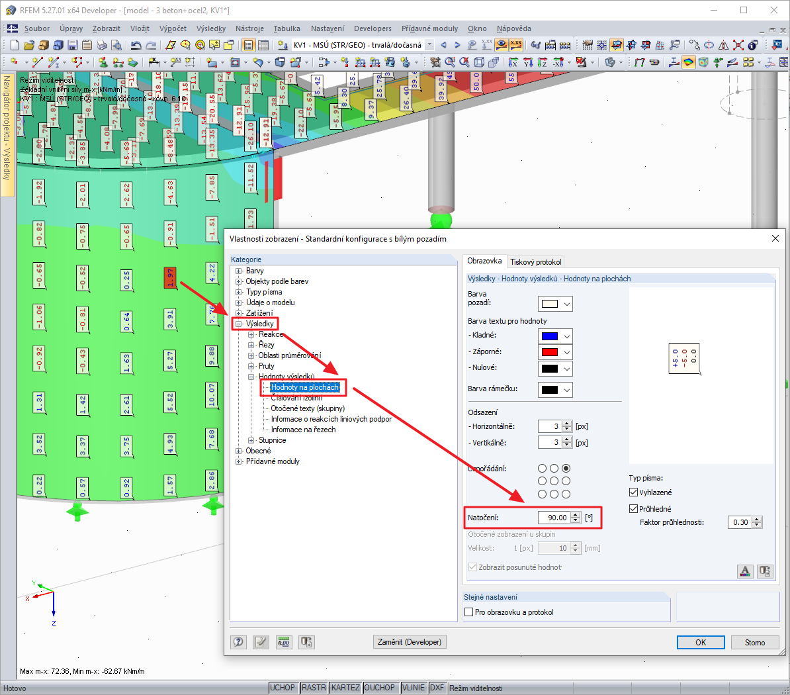Select top-right Uspořádání radio button
This screenshot has height=695, width=790.
tap(566, 468)
